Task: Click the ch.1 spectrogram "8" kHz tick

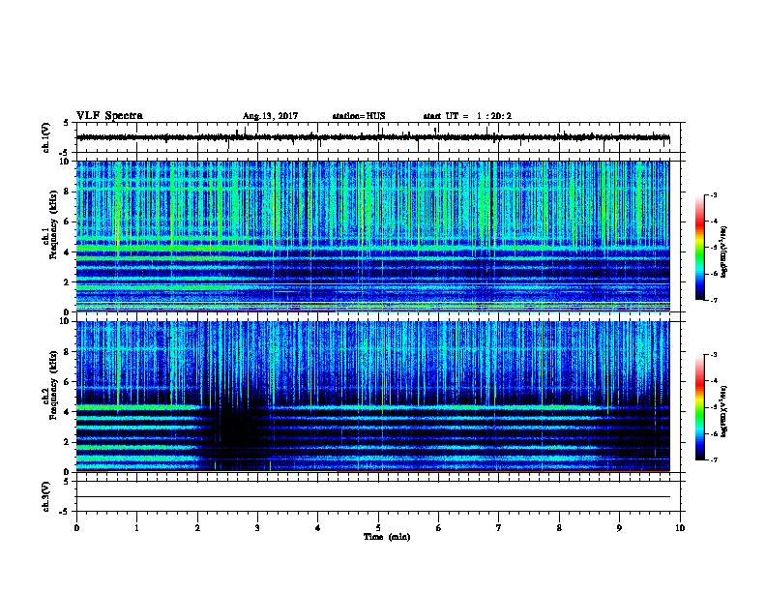Action: pos(67,192)
